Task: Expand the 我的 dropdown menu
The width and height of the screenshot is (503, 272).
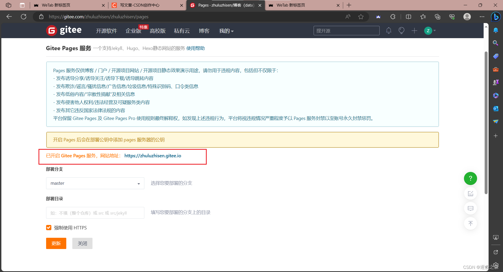Action: click(x=226, y=31)
